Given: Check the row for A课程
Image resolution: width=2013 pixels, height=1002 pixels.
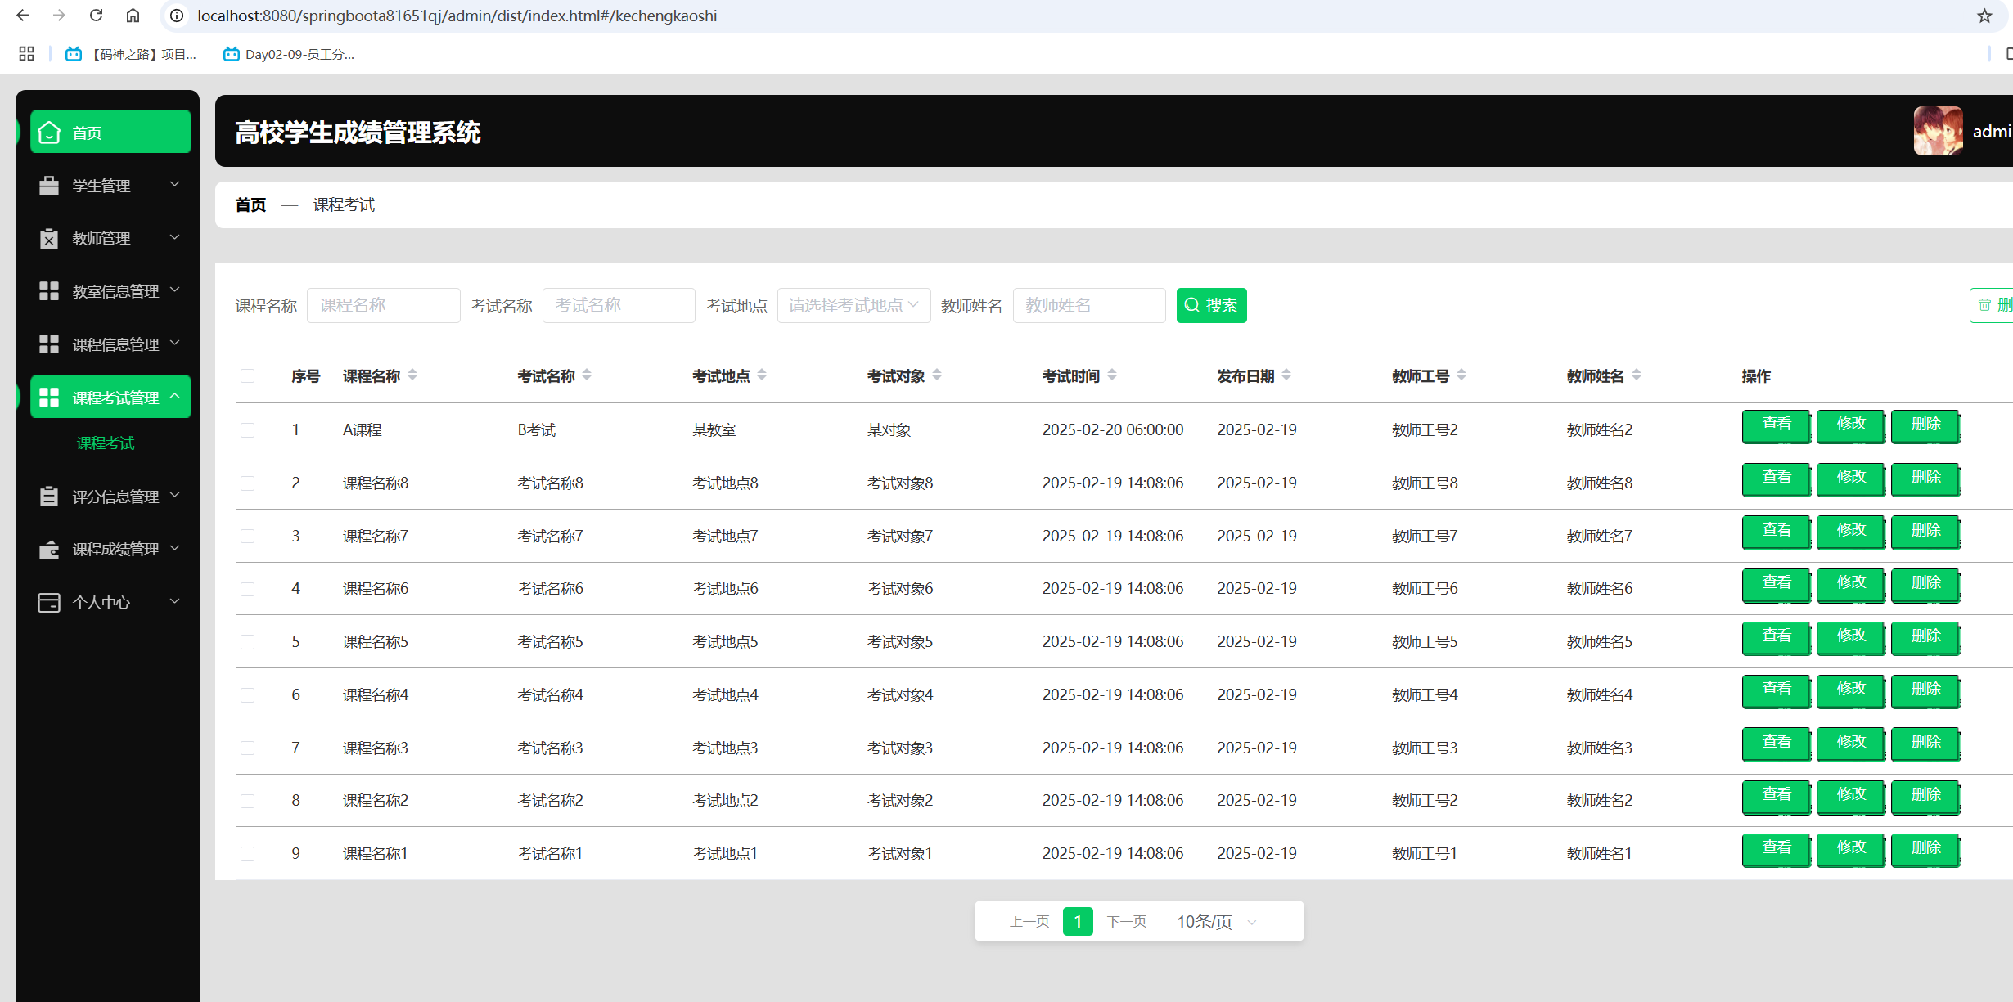Looking at the screenshot, I should click(247, 430).
